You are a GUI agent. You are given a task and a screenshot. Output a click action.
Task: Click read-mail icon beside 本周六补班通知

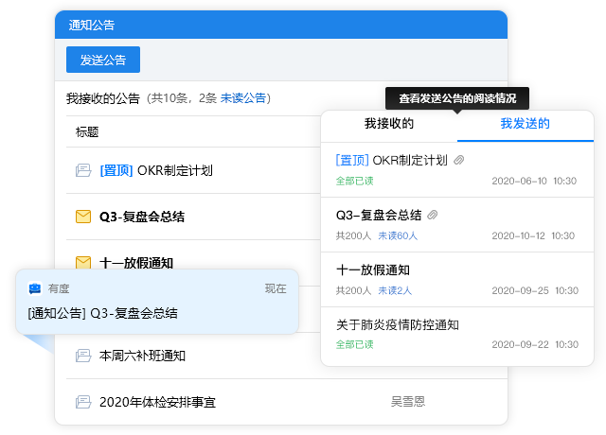coord(82,357)
